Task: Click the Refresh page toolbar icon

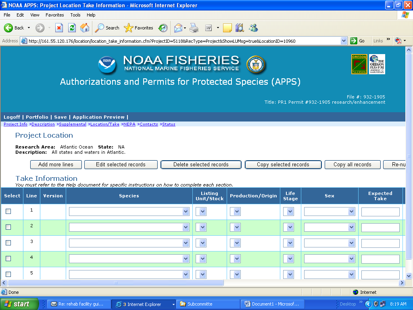Action: (72, 28)
